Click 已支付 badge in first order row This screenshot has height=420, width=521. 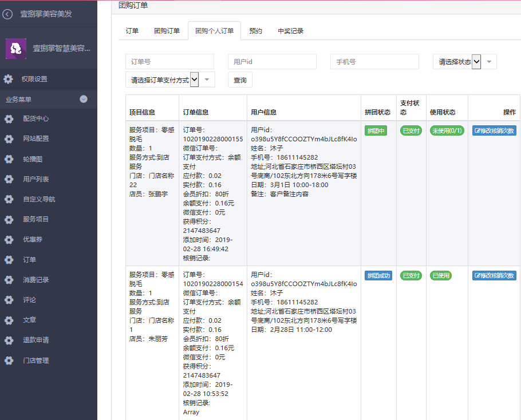(411, 130)
